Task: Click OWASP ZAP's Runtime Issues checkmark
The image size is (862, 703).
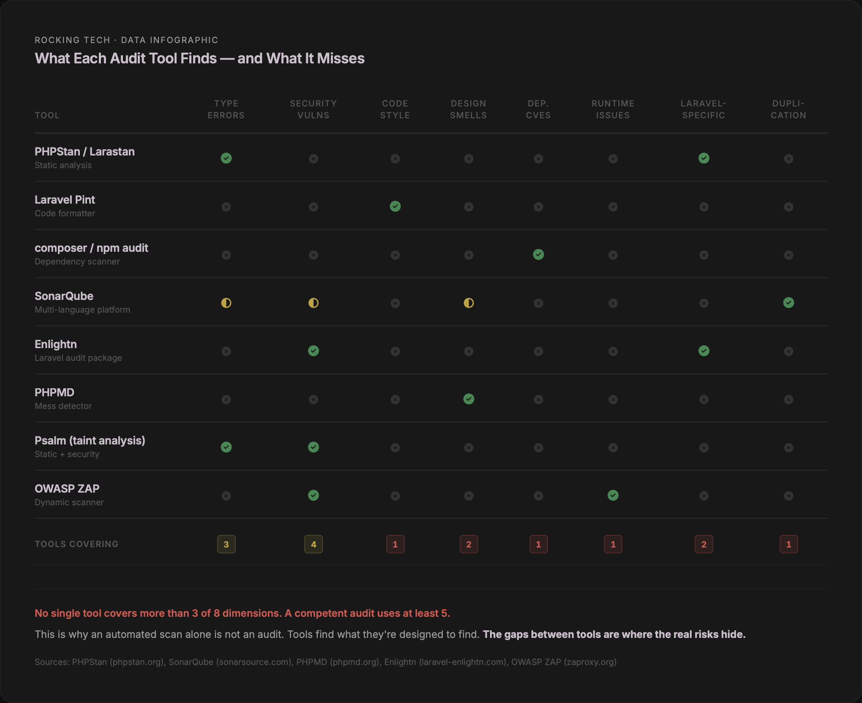Action: click(x=613, y=495)
